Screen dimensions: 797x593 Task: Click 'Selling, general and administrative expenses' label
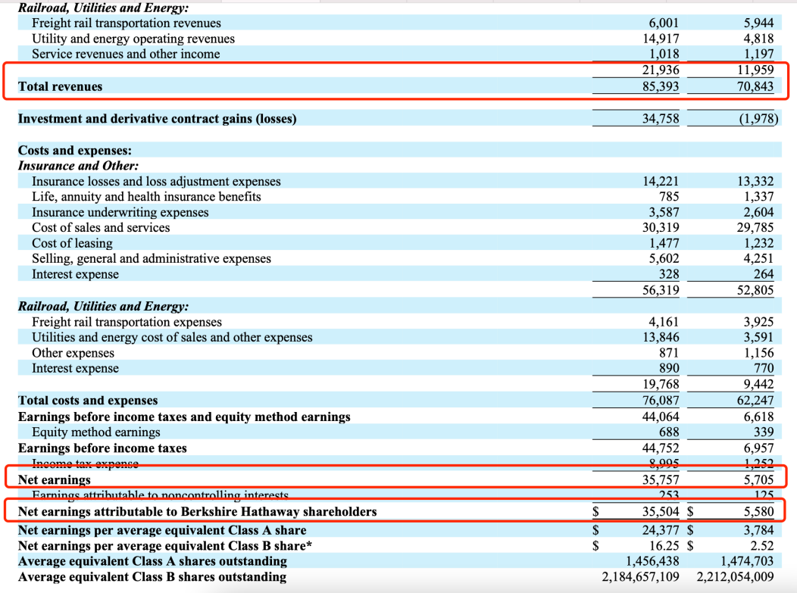click(152, 259)
